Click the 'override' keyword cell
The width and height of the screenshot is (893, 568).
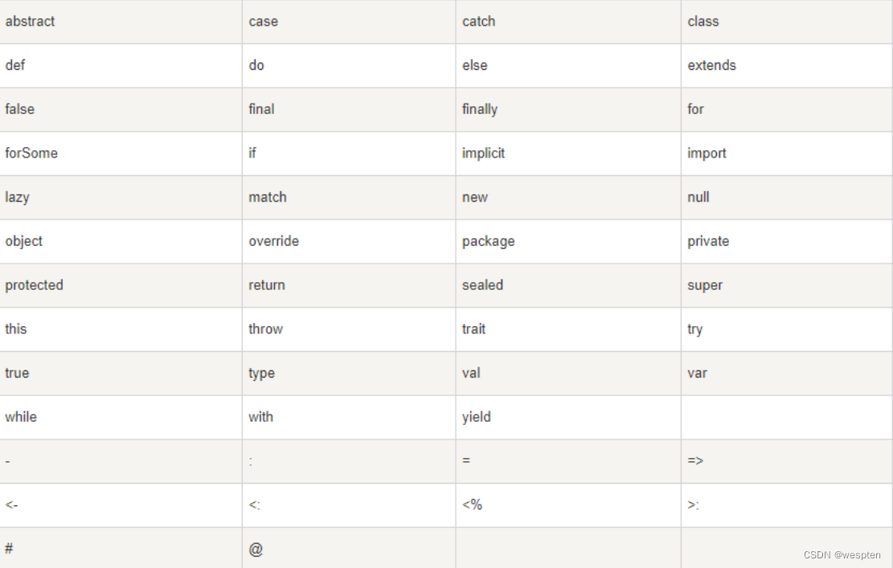[x=274, y=241]
